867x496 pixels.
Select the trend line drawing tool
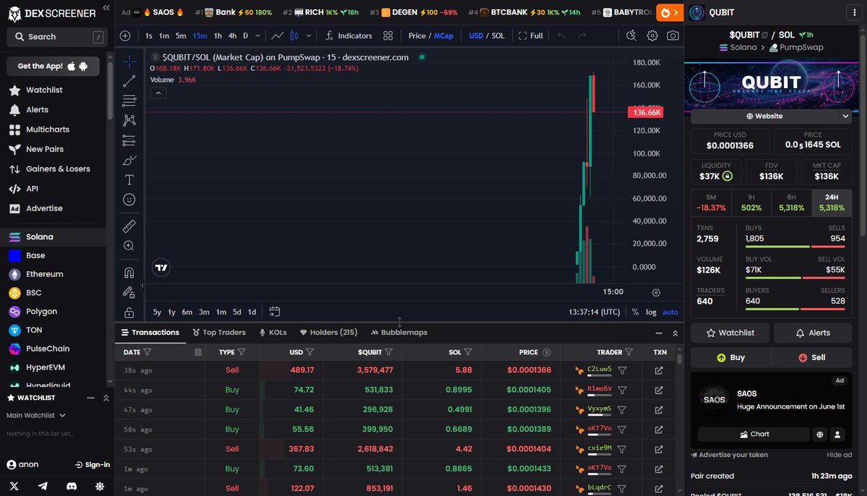click(x=129, y=81)
